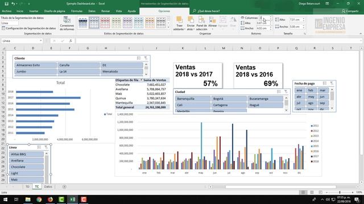364x204 pixels.
Task: Clear filter on Linea slicer
Action: click(x=46, y=147)
